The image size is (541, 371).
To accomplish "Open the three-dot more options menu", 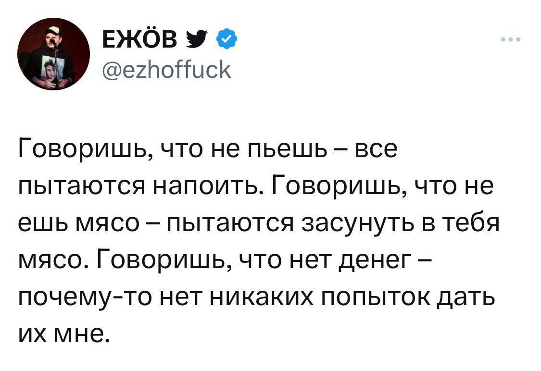I will [510, 40].
